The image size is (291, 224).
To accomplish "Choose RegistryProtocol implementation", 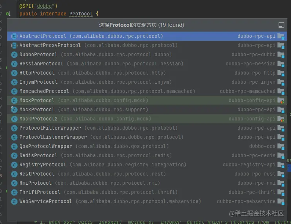I will [x=147, y=165].
